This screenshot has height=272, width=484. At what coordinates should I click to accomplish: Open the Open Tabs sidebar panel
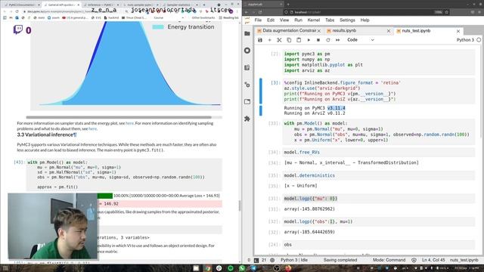tap(247, 101)
